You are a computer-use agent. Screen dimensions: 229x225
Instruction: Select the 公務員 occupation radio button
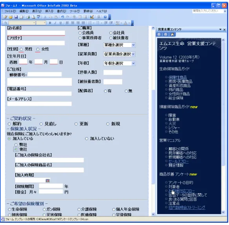(80, 33)
